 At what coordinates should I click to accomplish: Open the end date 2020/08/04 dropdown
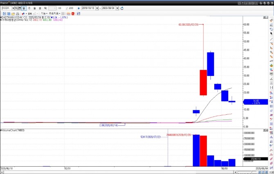(x=117, y=8)
